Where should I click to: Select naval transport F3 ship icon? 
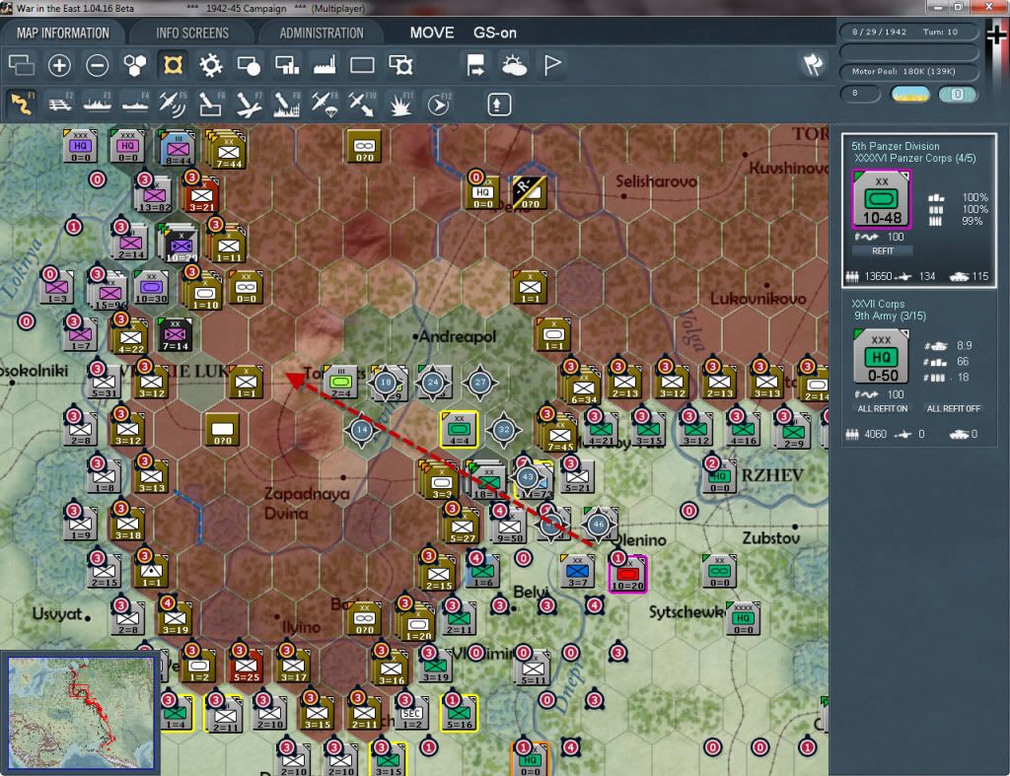tap(98, 104)
